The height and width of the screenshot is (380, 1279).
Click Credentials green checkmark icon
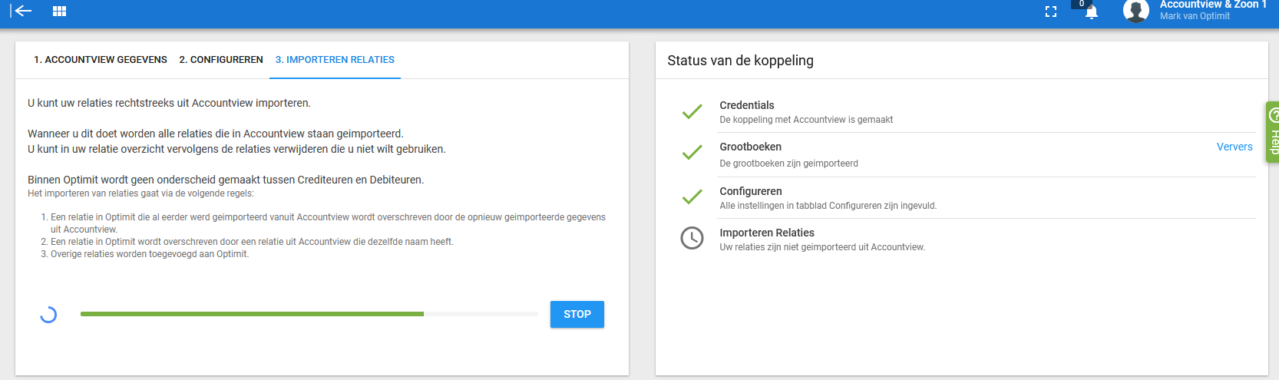point(692,112)
